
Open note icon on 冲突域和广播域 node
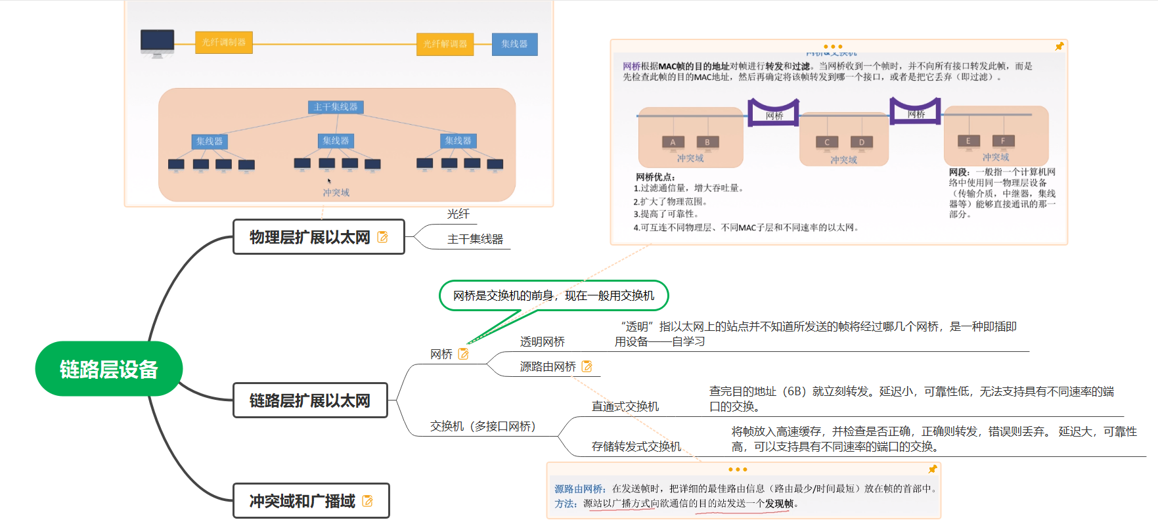367,501
